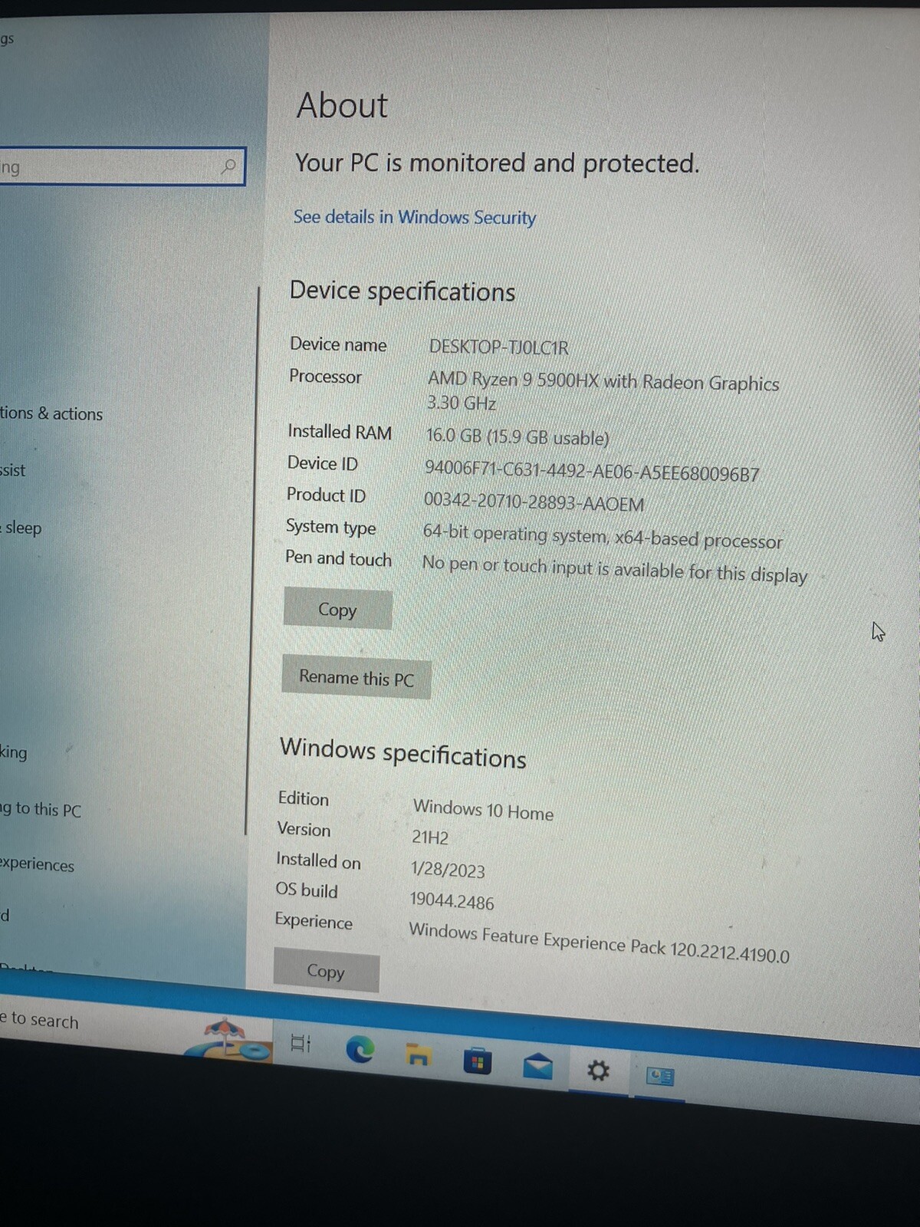Open File Explorer taskbar icon
Viewport: 920px width, 1227px height.
click(x=418, y=1055)
